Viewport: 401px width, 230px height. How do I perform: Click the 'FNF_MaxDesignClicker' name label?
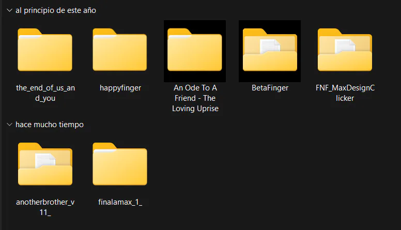tap(345, 93)
